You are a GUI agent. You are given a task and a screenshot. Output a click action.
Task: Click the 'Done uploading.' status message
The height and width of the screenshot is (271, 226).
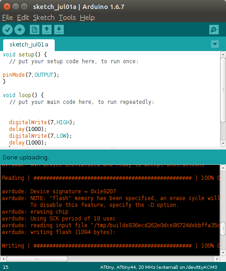coord(26,158)
